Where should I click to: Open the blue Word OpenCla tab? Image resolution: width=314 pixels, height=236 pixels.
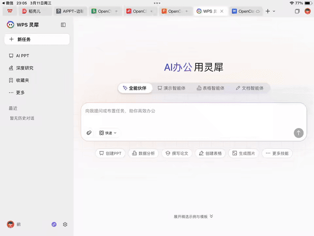[x=245, y=11]
